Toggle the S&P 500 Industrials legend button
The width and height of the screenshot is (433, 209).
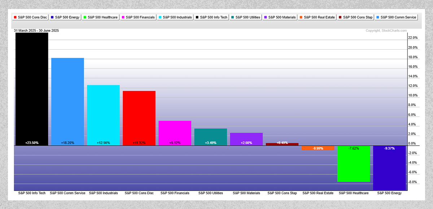175,17
